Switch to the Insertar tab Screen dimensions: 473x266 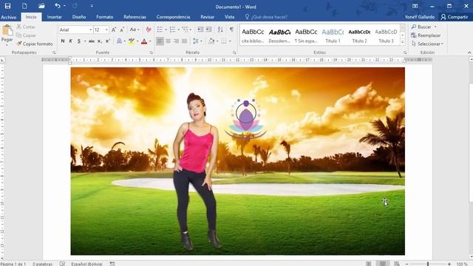point(54,17)
